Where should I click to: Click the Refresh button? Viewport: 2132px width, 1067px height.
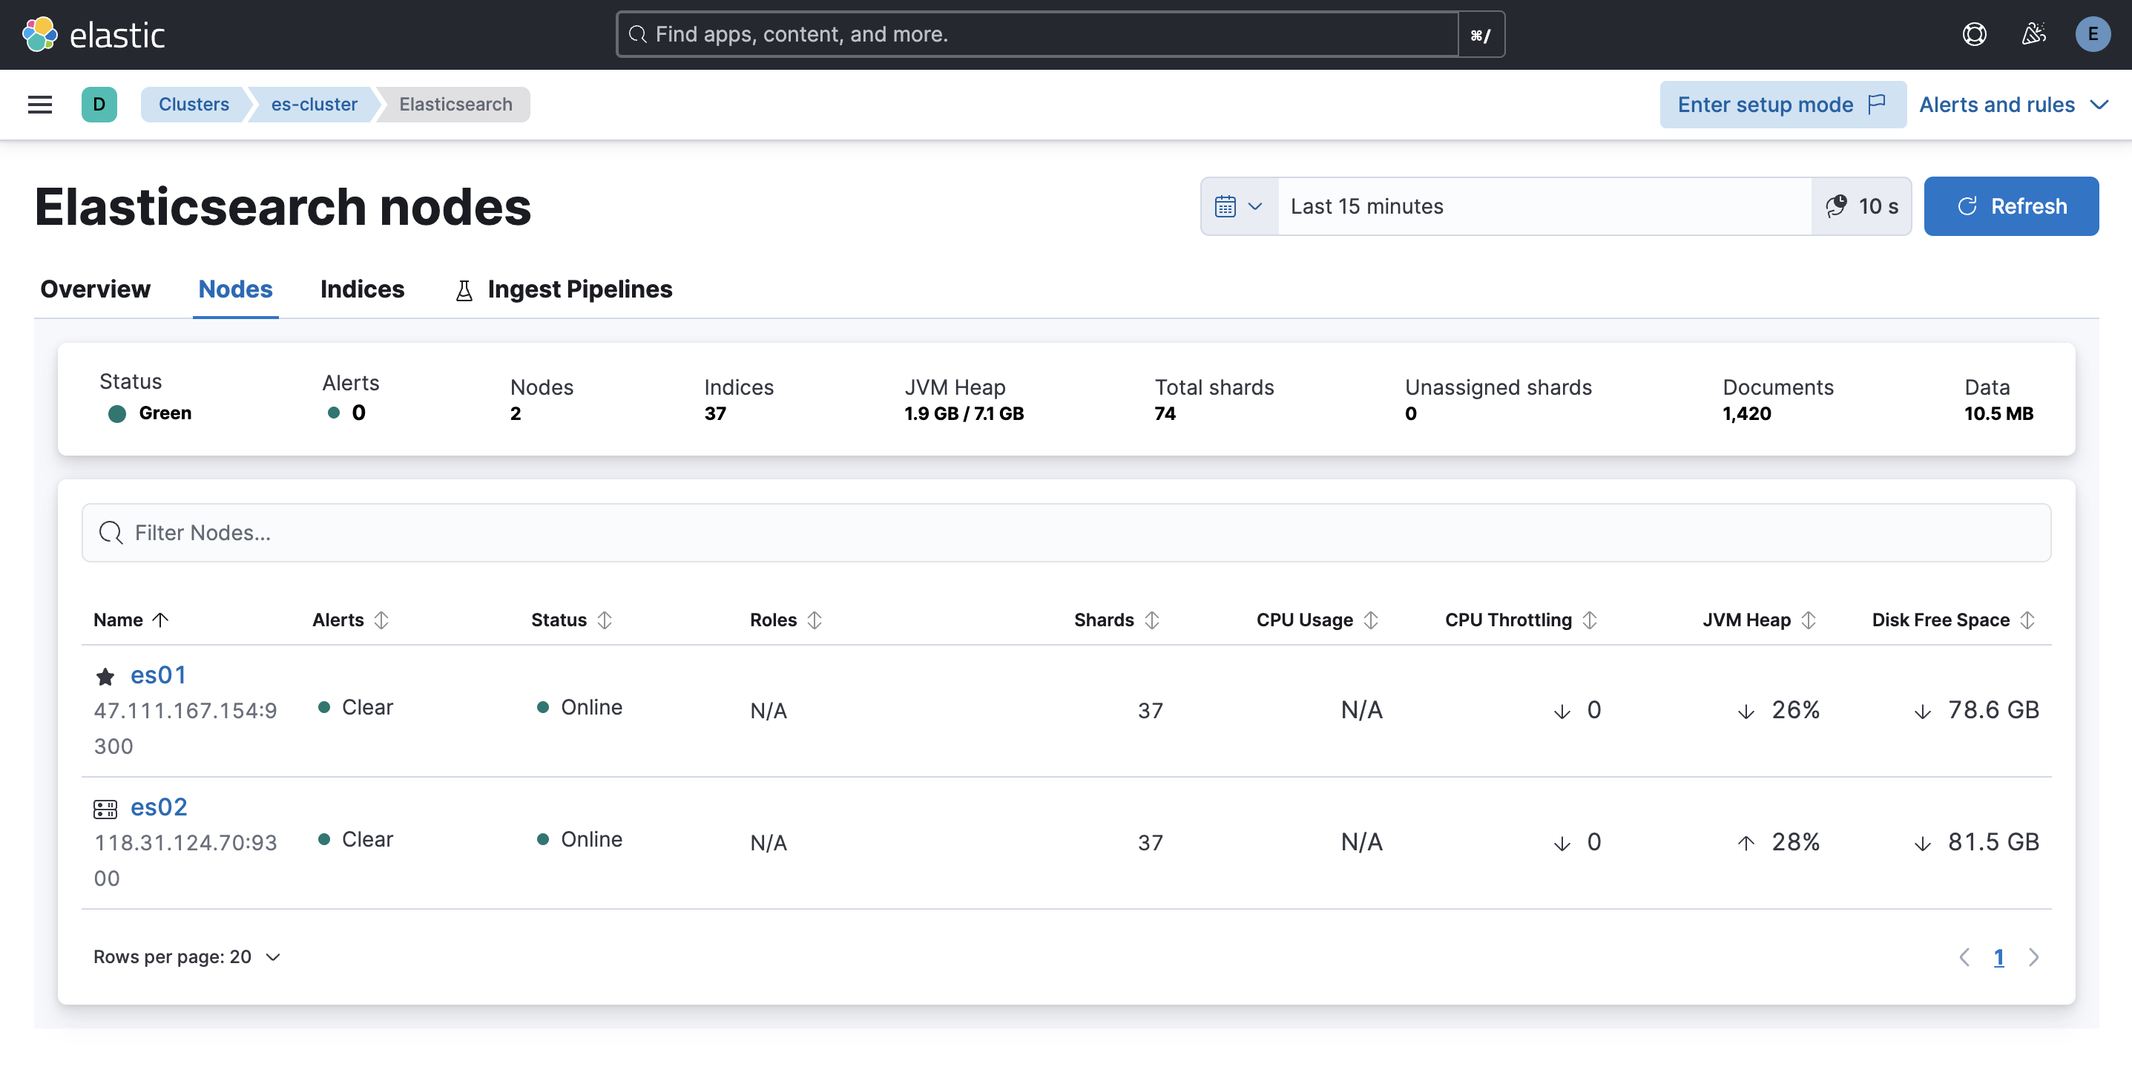[x=2011, y=206]
